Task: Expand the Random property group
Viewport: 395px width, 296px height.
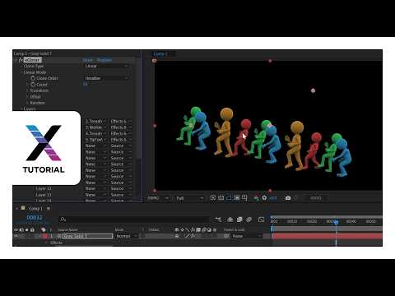Action: pos(28,103)
